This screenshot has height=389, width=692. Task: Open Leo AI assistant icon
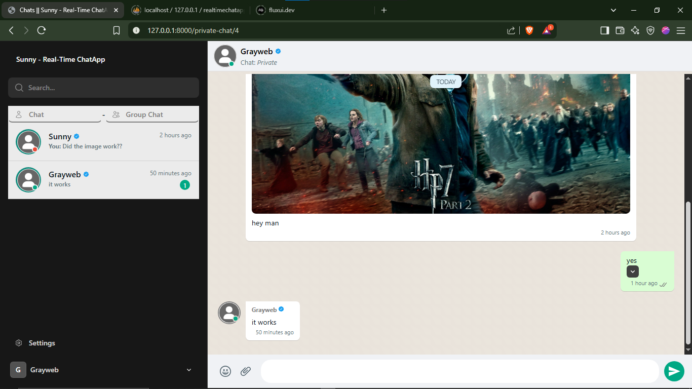[x=635, y=30]
